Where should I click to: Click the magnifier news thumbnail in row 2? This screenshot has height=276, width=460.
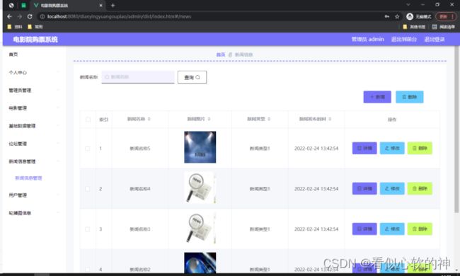click(200, 188)
